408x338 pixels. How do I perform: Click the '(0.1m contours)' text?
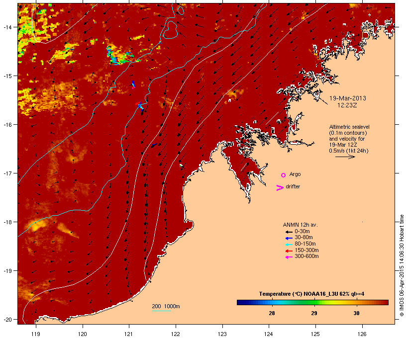click(x=348, y=133)
